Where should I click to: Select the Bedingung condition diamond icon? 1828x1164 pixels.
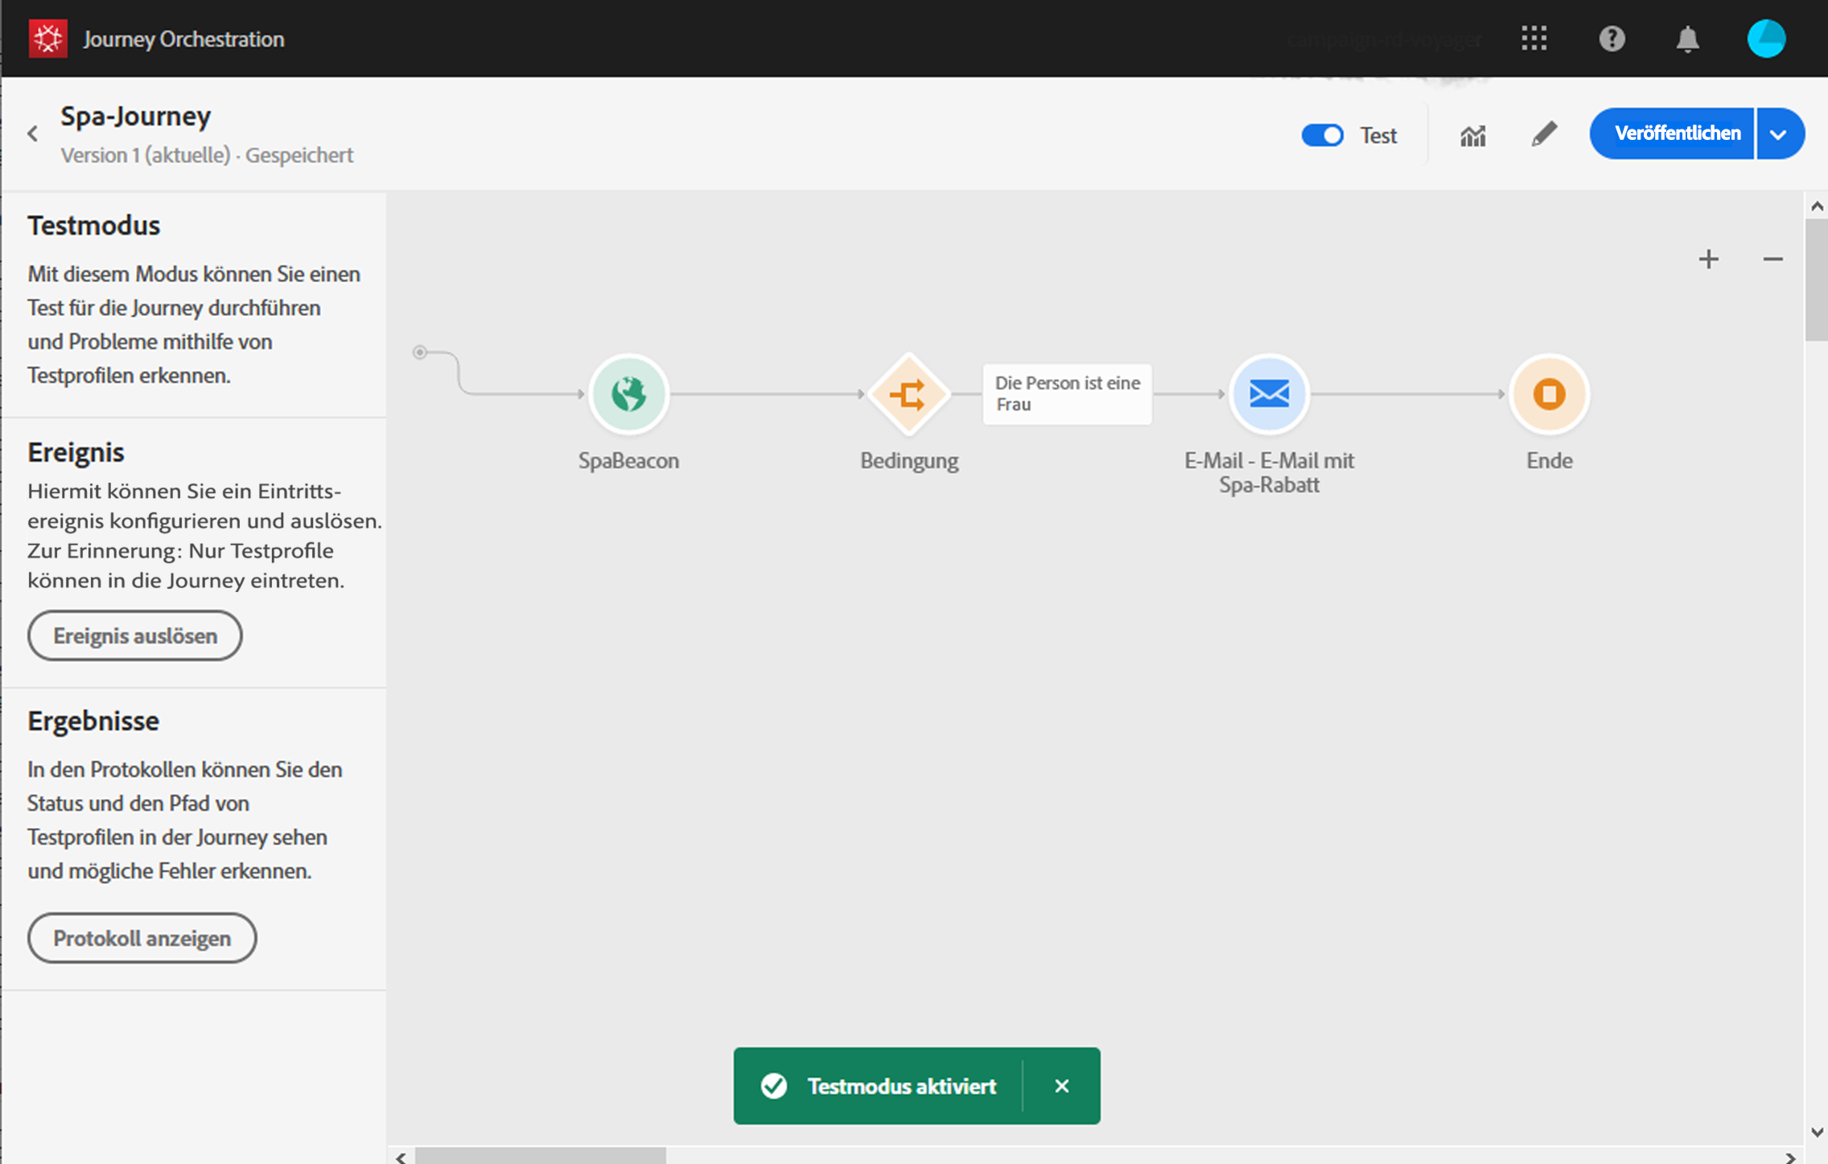pos(908,394)
